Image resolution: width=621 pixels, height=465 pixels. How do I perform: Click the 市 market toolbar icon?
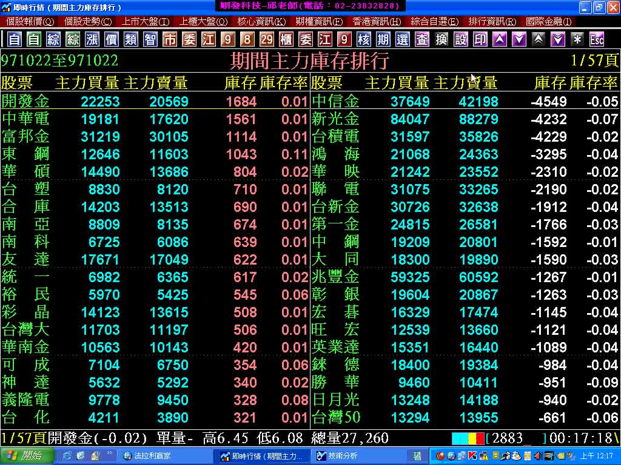click(x=170, y=39)
